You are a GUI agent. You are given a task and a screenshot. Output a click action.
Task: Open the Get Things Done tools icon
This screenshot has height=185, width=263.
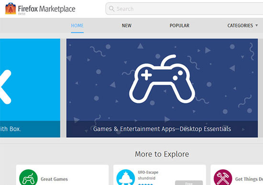click(223, 177)
